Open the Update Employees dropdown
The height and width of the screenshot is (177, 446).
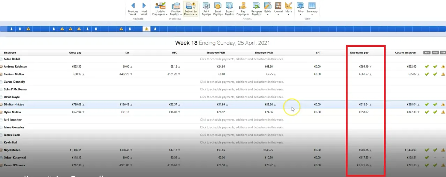pos(161,9)
